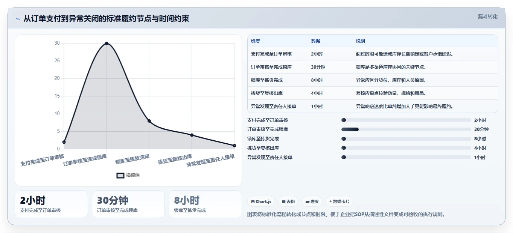
Task: Open the 30分钟 data card
Action: click(x=128, y=204)
